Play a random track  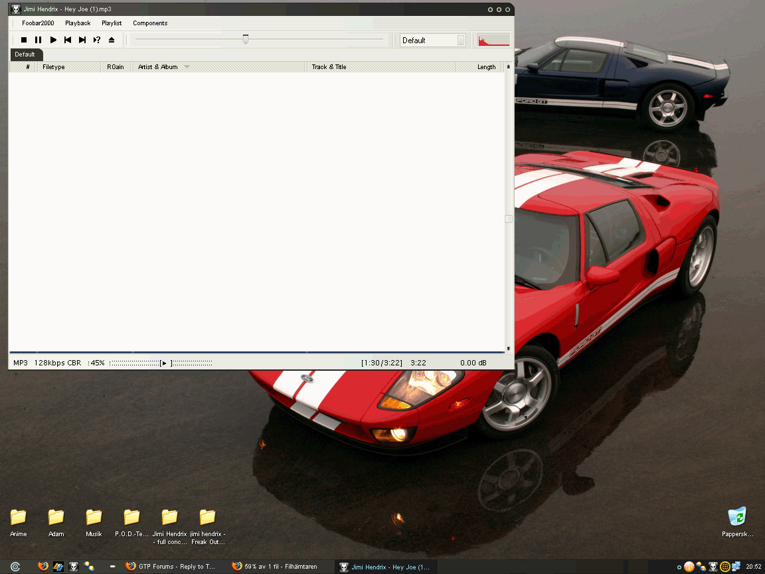[x=97, y=41]
